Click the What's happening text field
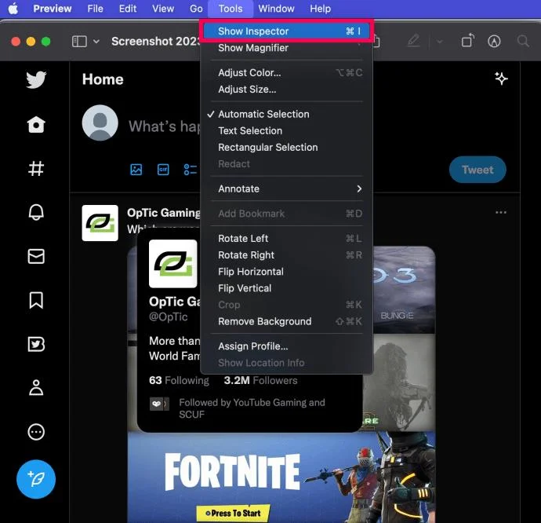 (164, 126)
